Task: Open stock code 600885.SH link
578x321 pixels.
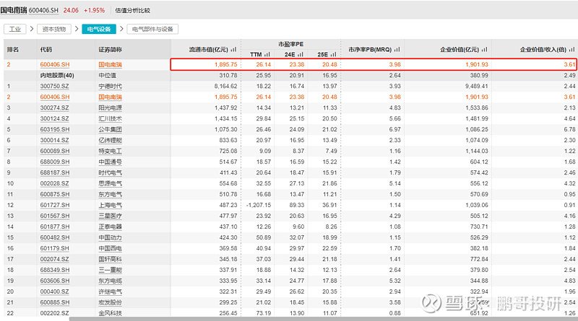Action: 55,302
